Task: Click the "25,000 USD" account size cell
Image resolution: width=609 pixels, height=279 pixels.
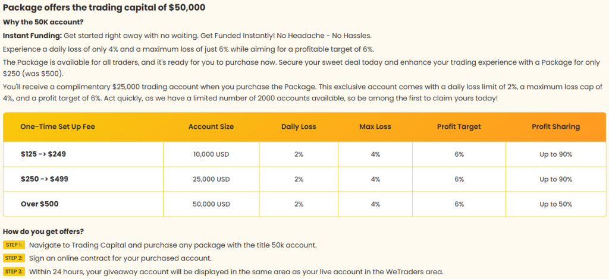Action: point(211,179)
